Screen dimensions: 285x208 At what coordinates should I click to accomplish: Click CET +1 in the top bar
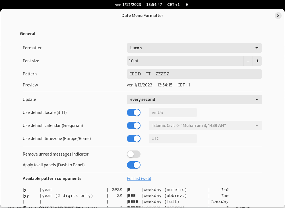pyautogui.click(x=174, y=5)
